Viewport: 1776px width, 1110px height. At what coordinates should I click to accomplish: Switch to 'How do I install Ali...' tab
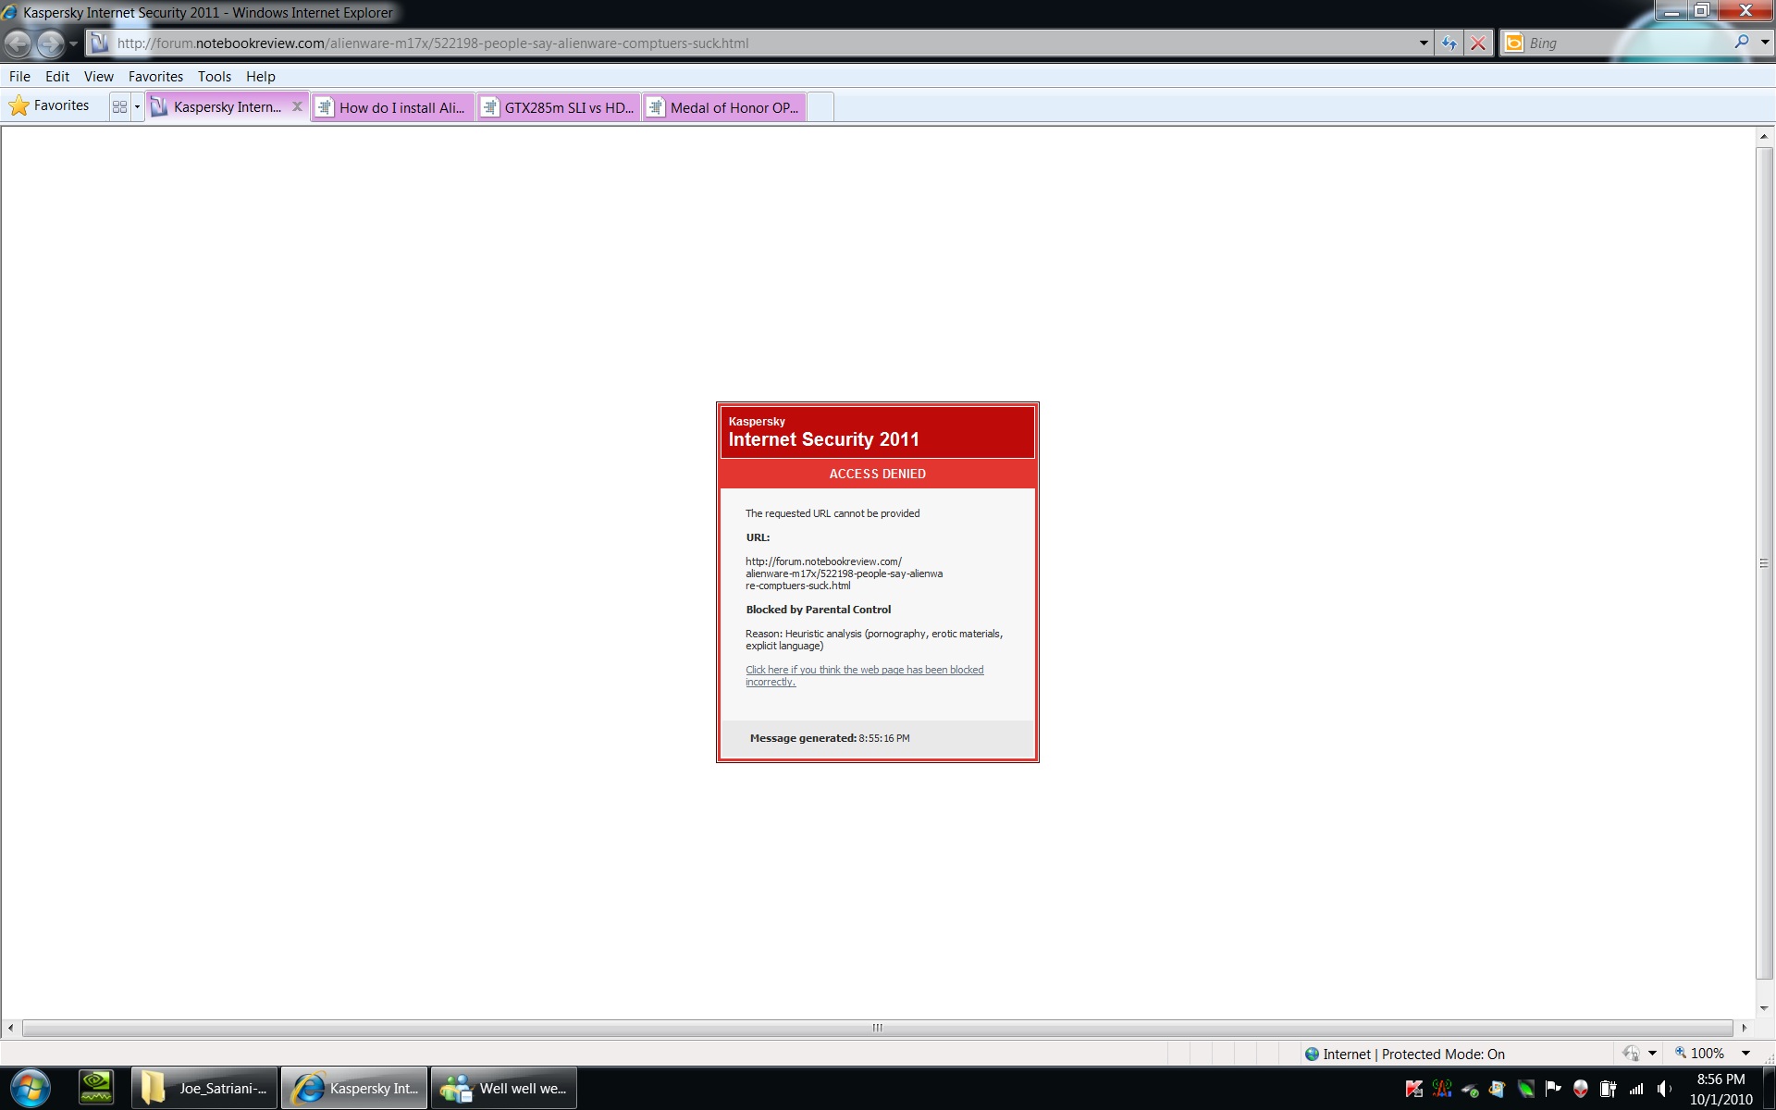click(393, 107)
